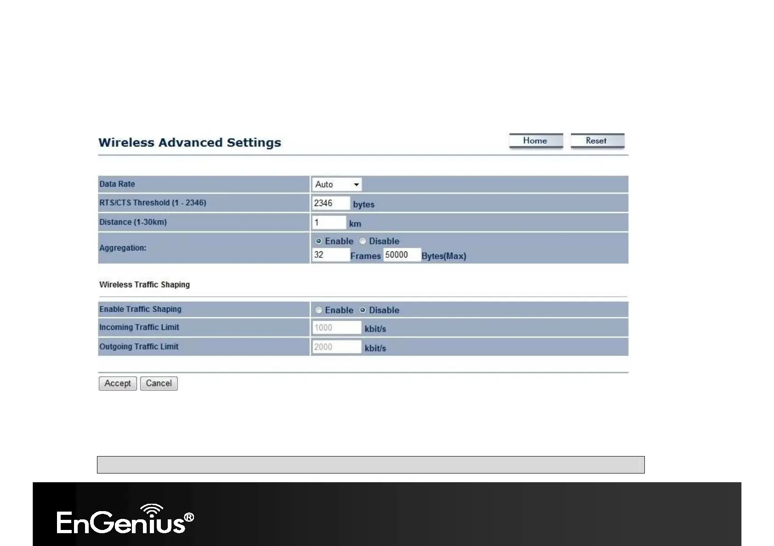774x546 pixels.
Task: Click the Cancel button
Action: 159,384
